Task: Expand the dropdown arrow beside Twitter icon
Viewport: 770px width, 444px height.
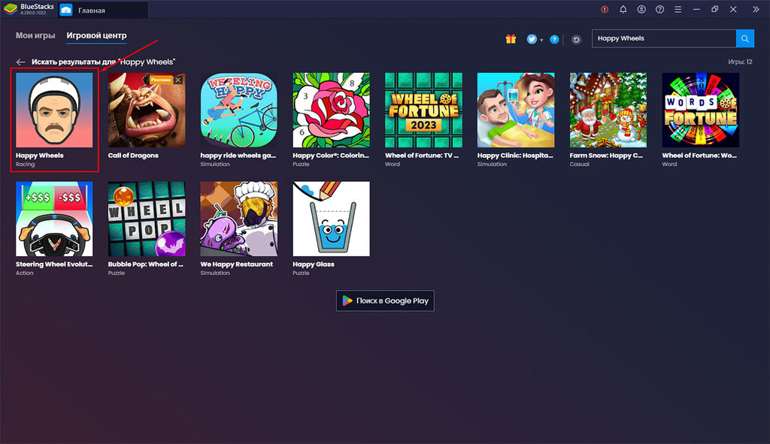Action: click(541, 41)
